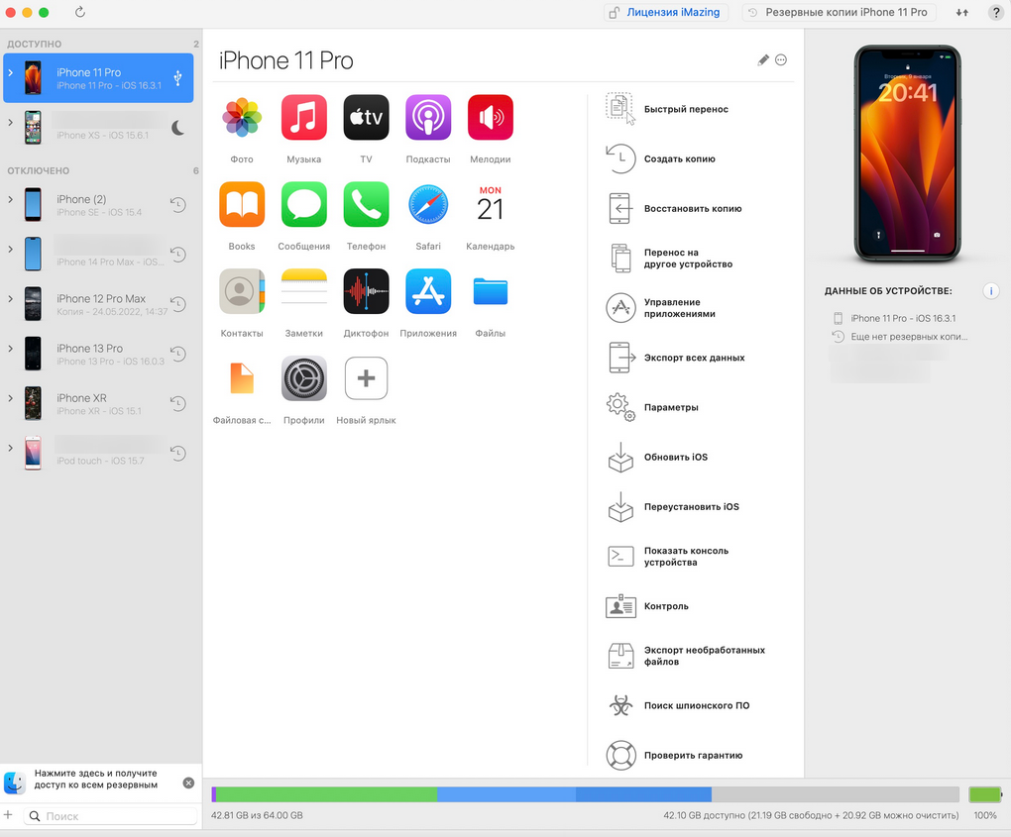This screenshot has height=837, width=1011.
Task: Expand the iPhone XS device entry
Action: pyautogui.click(x=10, y=122)
